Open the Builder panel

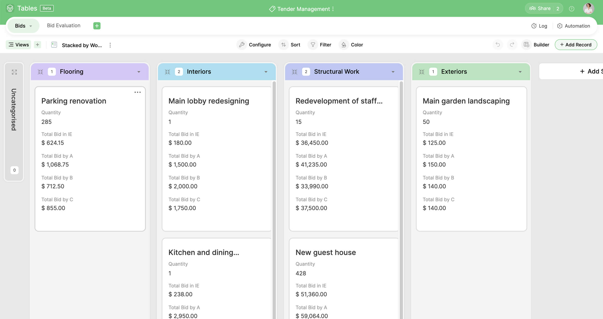(537, 45)
